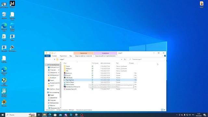Open Загрузки under Quick Access
Image resolution: width=208 pixels, height=117 pixels.
click(53, 70)
